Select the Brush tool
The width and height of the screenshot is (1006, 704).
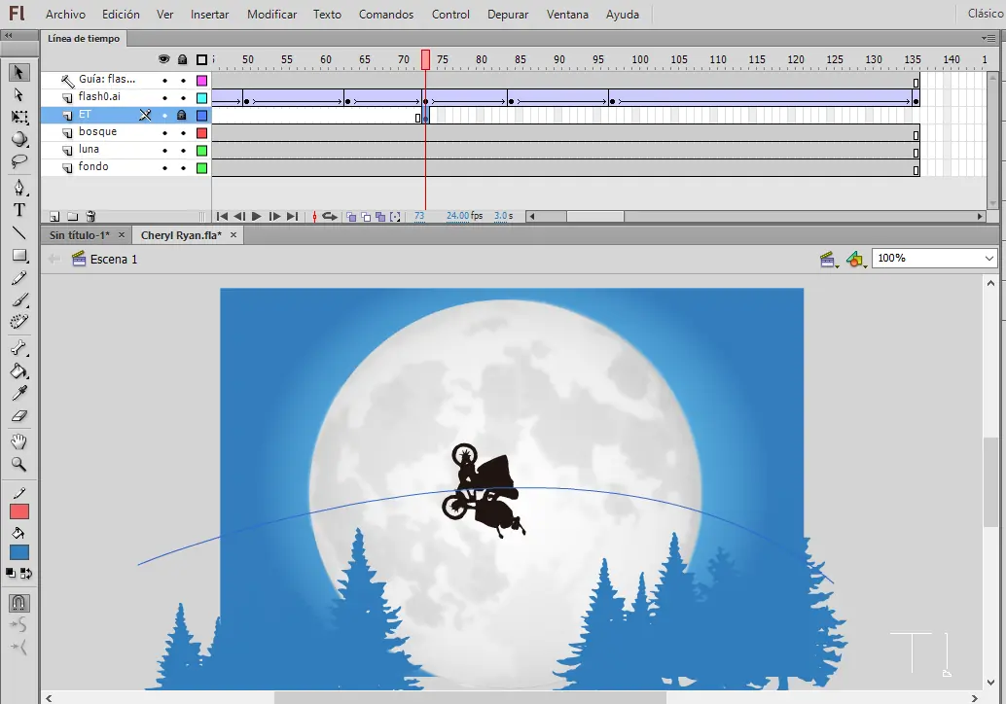pyautogui.click(x=19, y=299)
